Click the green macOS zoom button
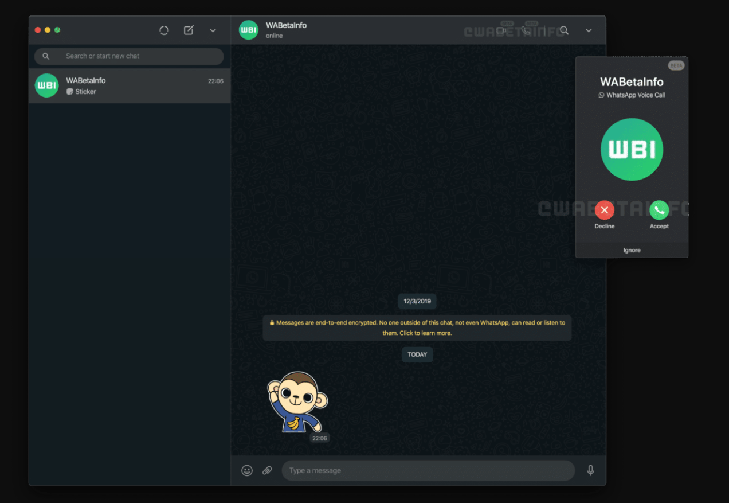 tap(57, 30)
